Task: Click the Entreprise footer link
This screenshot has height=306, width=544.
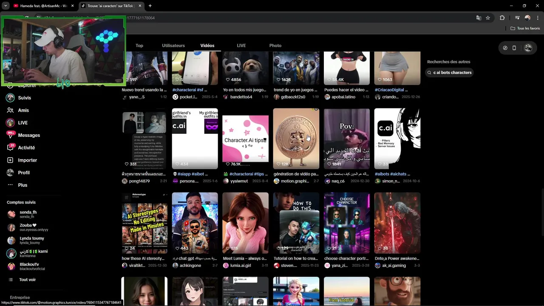Action: tap(20, 297)
